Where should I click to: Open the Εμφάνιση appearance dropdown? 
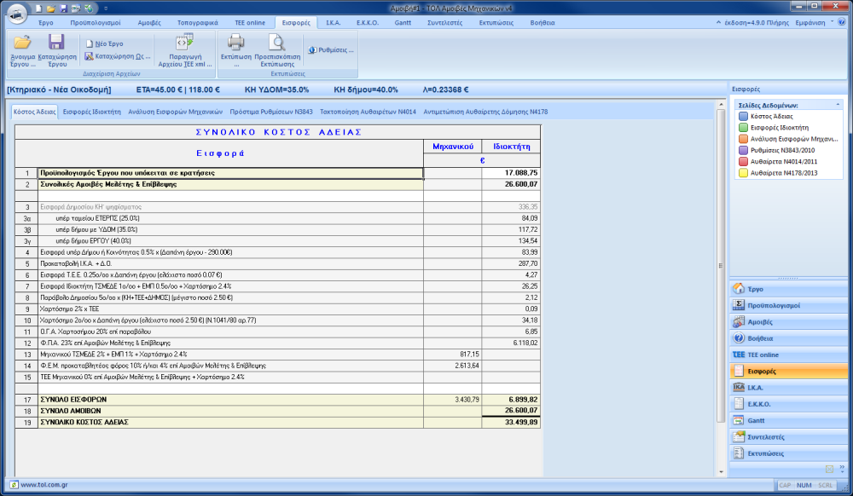tap(814, 23)
